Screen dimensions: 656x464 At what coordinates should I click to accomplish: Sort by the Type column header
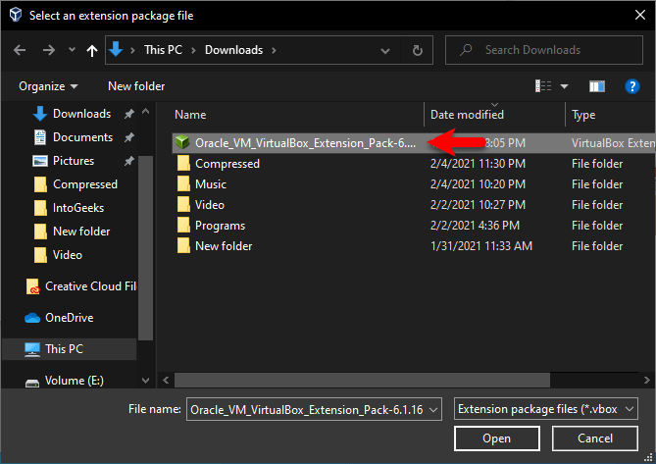[x=583, y=115]
